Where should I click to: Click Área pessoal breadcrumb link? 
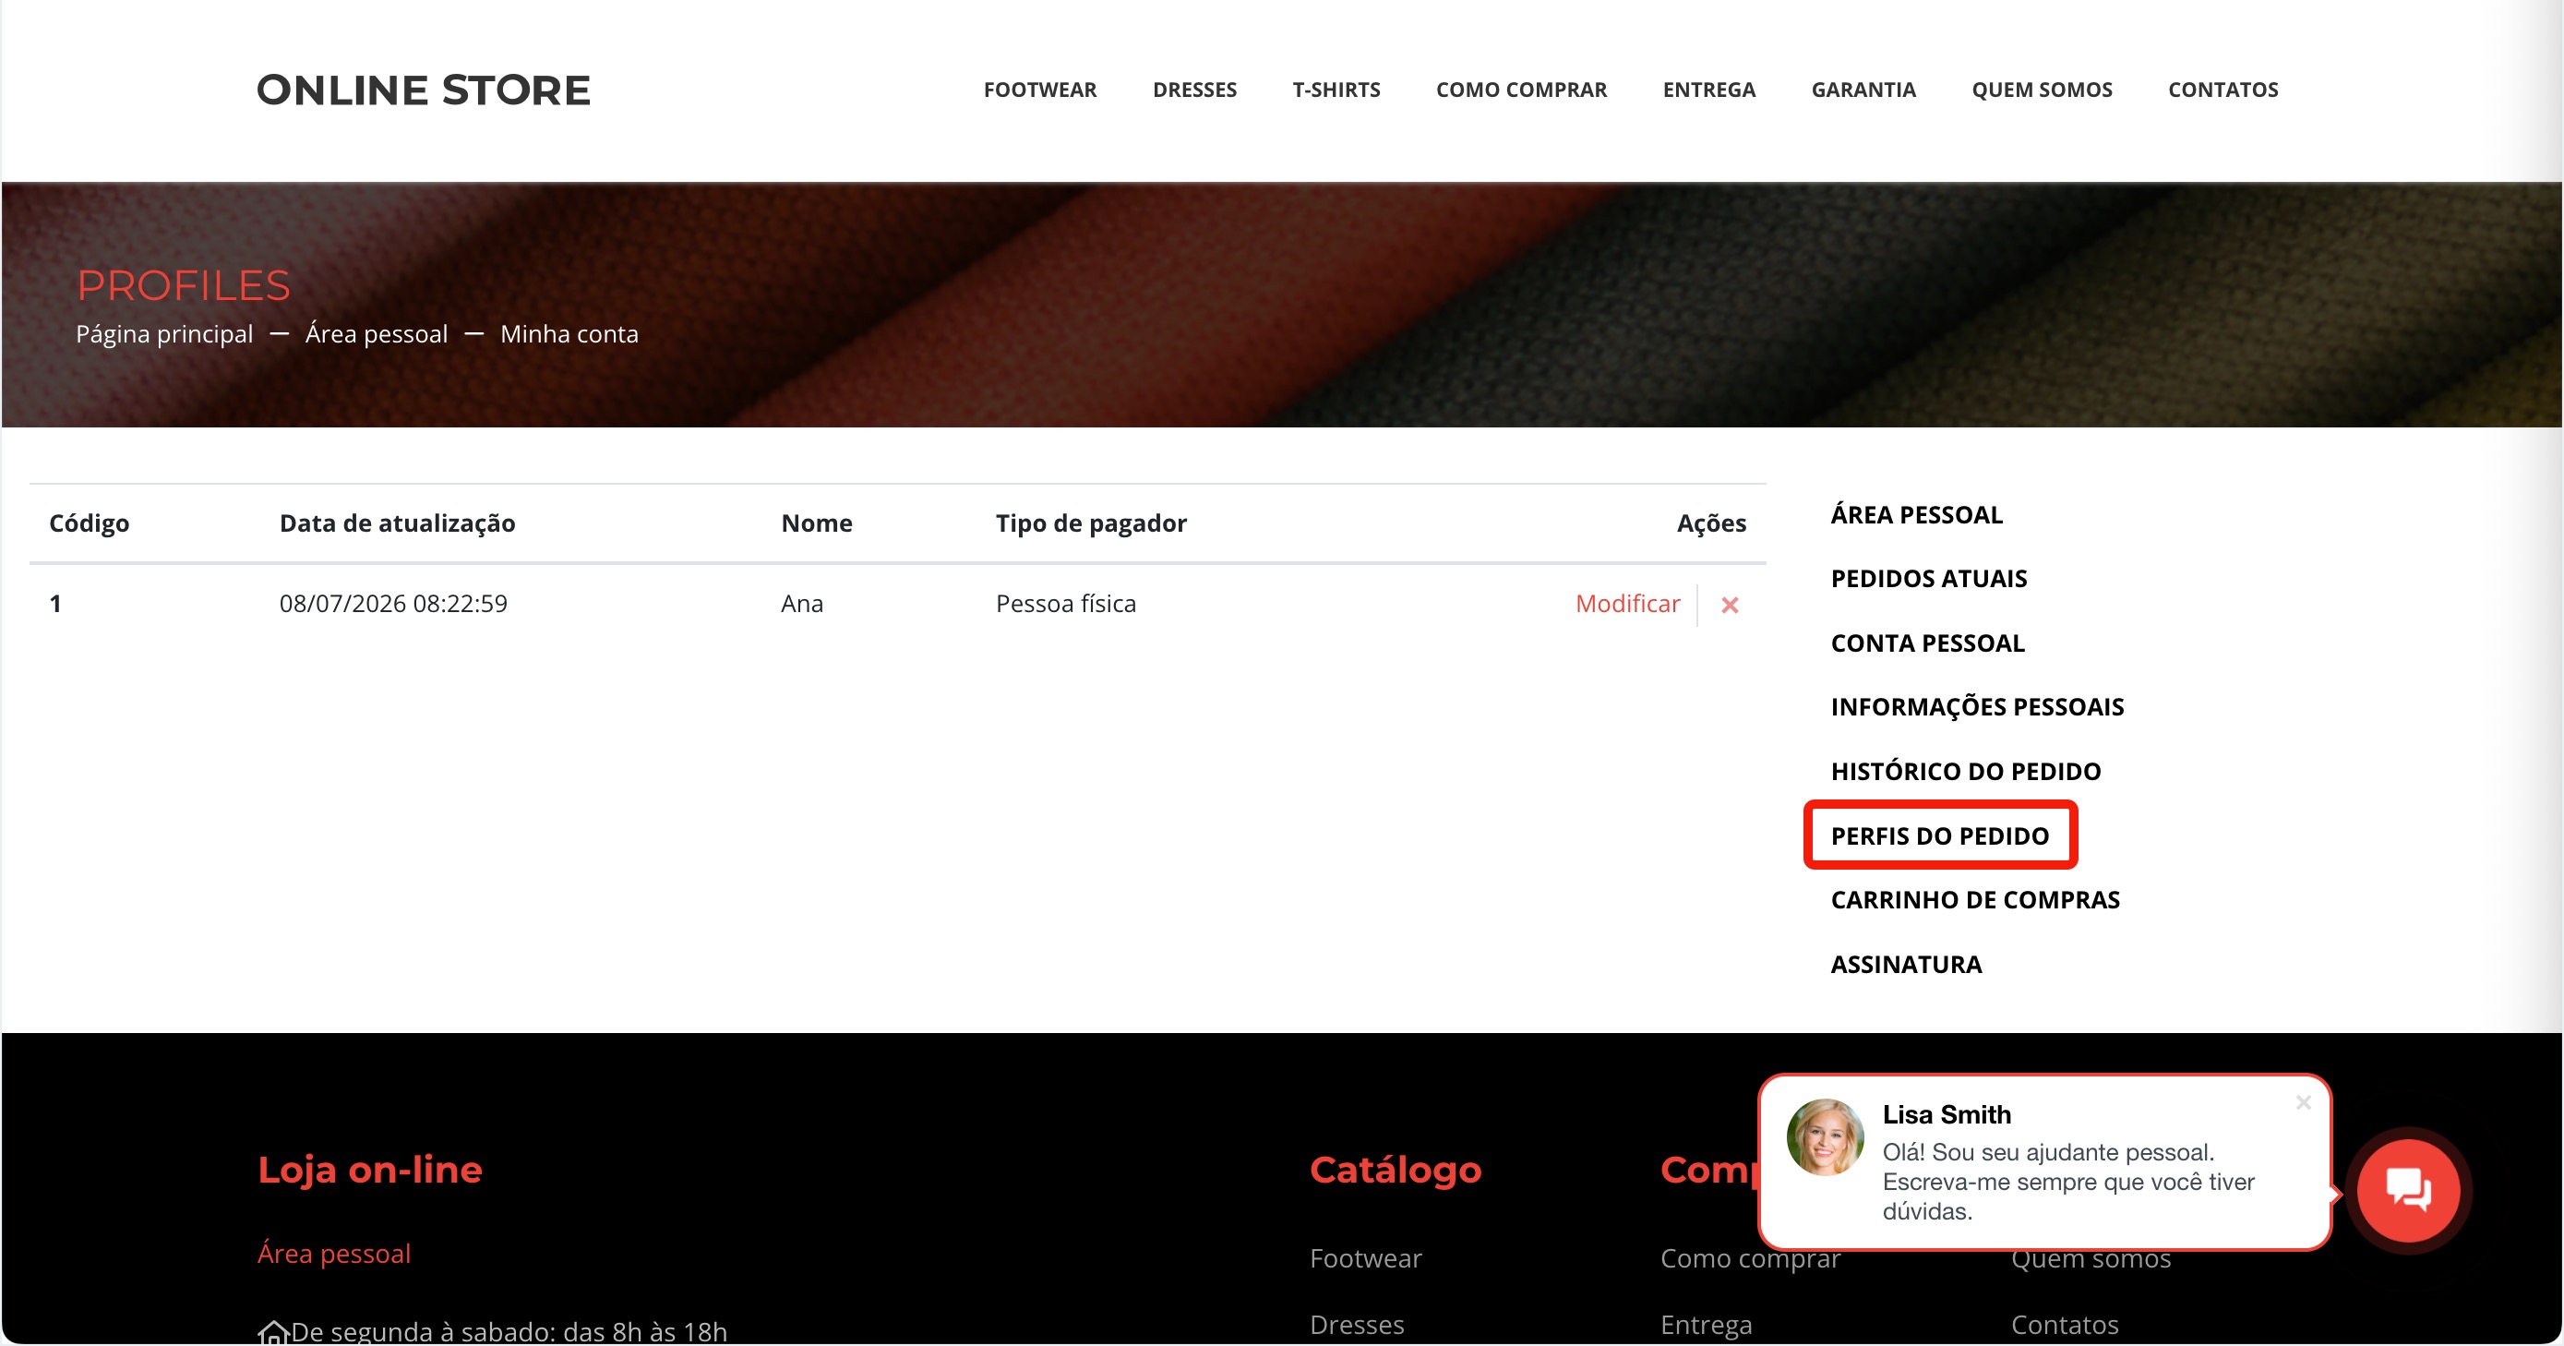coord(377,333)
